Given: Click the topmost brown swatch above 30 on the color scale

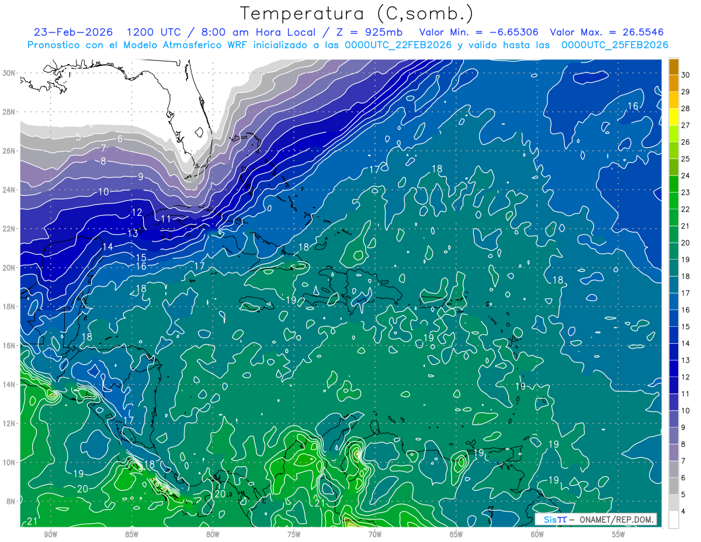Looking at the screenshot, I should (674, 67).
